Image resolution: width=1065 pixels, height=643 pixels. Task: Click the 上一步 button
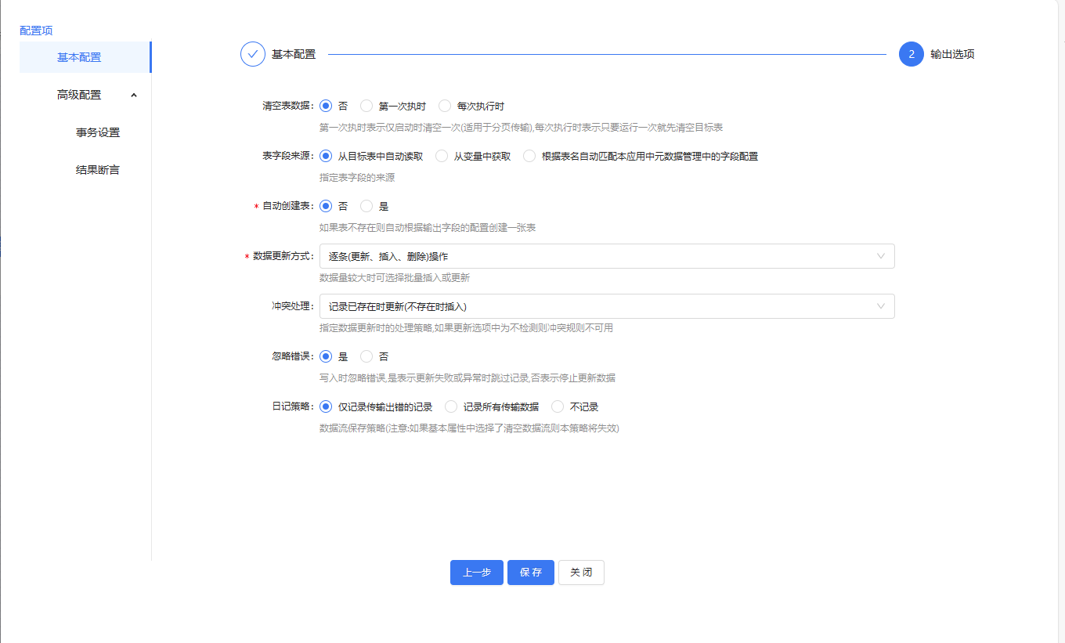point(476,573)
